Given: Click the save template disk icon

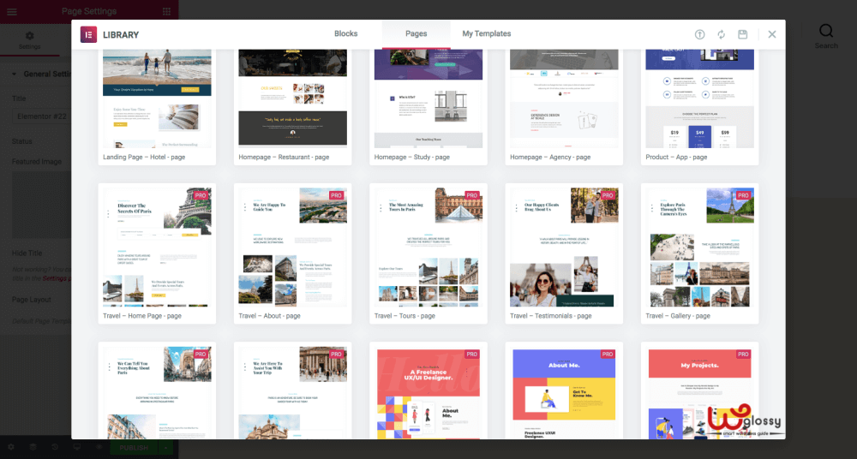Looking at the screenshot, I should [743, 34].
